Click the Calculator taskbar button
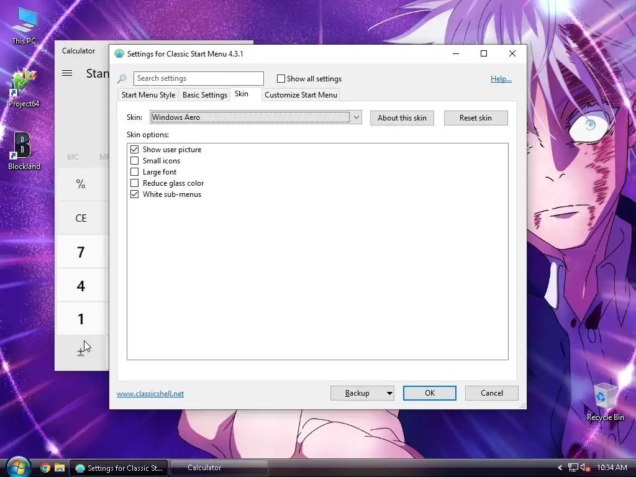The image size is (636, 477). pyautogui.click(x=219, y=468)
